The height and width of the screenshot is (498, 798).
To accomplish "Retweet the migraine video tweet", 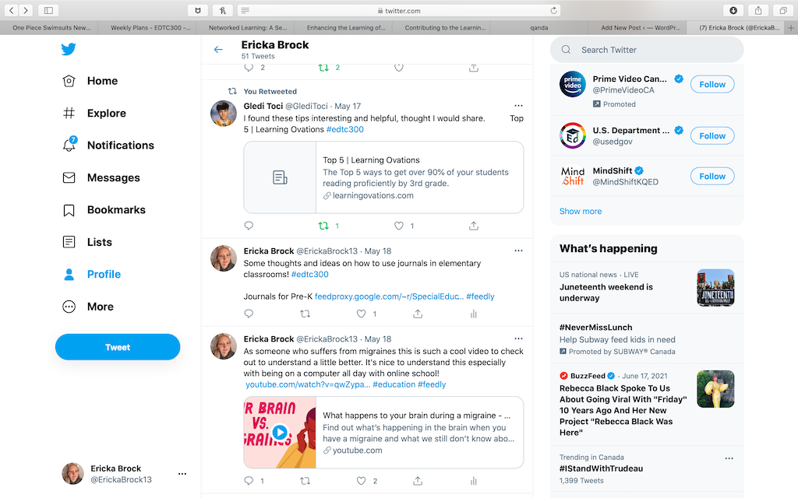I will coord(305,480).
